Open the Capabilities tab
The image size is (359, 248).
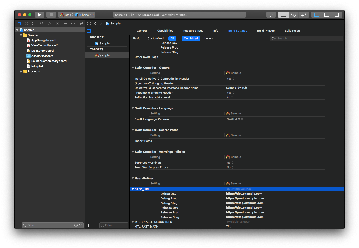165,31
